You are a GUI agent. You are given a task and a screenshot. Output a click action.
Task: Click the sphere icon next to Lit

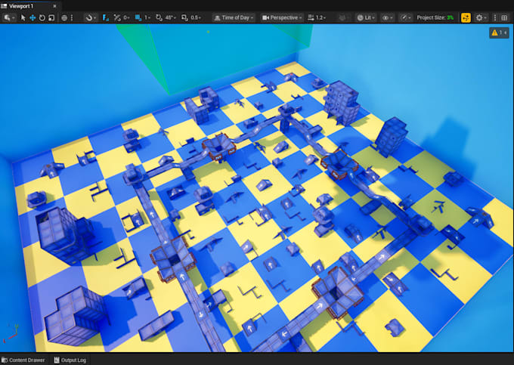(x=361, y=17)
